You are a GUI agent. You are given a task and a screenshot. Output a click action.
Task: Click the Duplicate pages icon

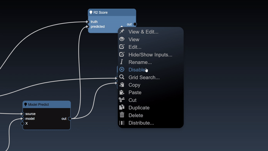coord(122,107)
